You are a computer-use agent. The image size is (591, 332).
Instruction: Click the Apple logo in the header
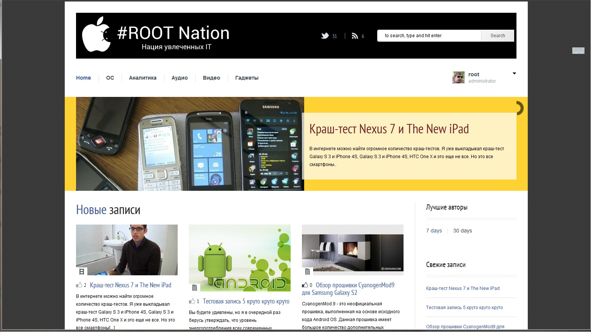(x=96, y=34)
